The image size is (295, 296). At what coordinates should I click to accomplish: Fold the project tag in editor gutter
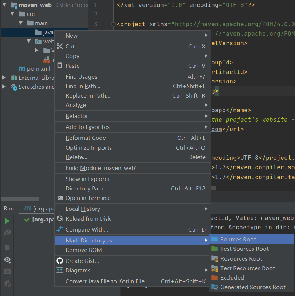[113, 24]
